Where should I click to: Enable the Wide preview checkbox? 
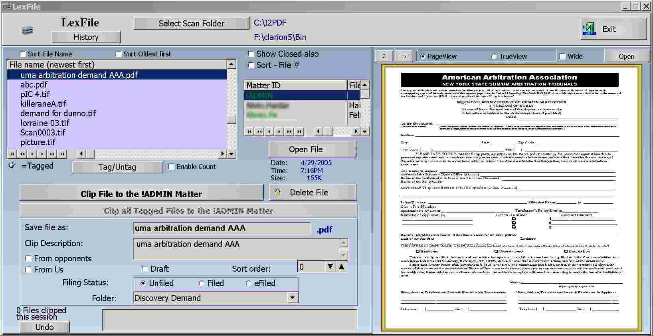pos(563,56)
